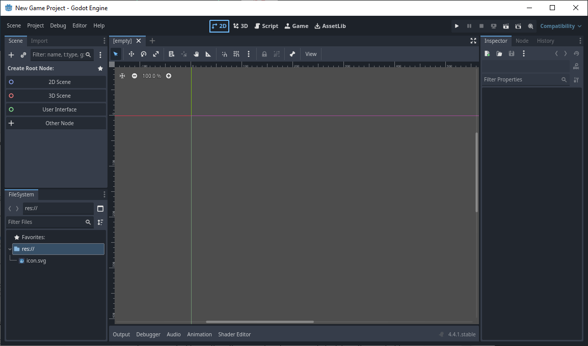Click the open documentation DOC icon

pos(576,66)
